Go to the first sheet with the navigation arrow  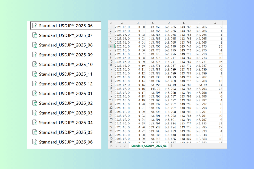(x=111, y=146)
